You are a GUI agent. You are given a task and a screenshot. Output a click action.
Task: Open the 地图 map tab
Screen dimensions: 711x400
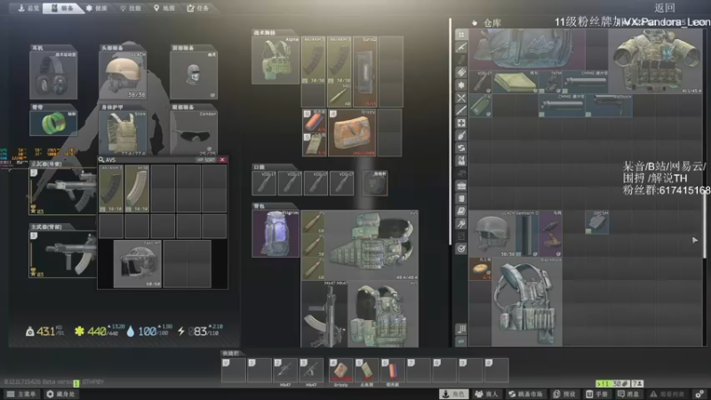click(x=164, y=8)
